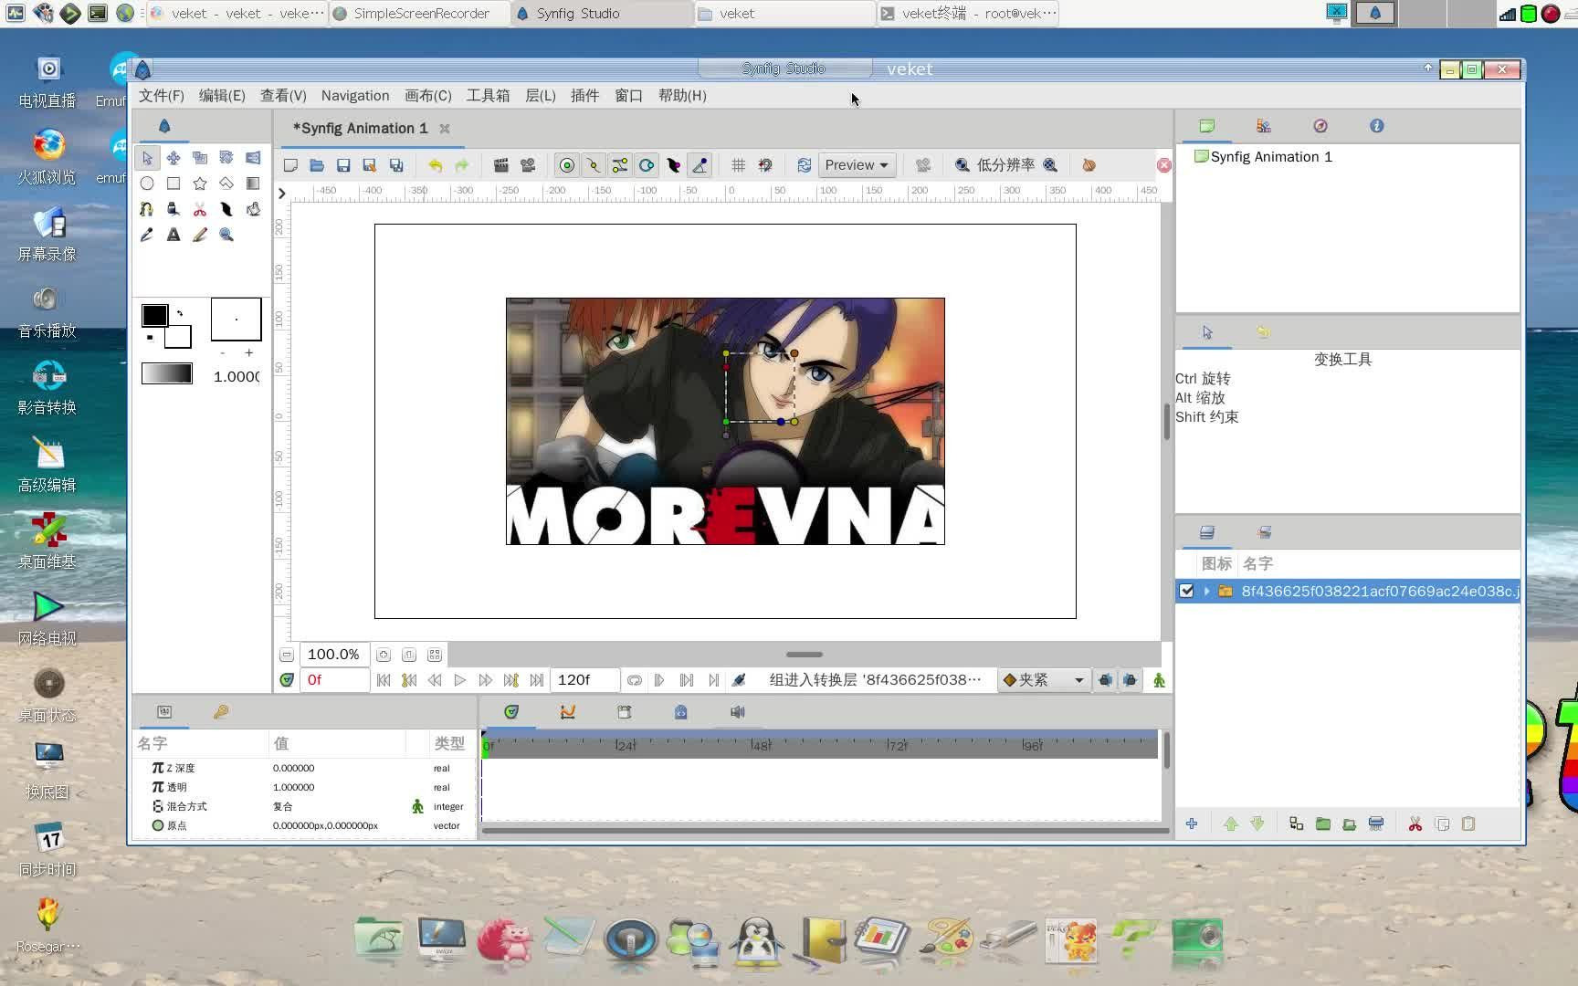Toggle width ducks display
This screenshot has height=986, width=1578.
[x=673, y=165]
